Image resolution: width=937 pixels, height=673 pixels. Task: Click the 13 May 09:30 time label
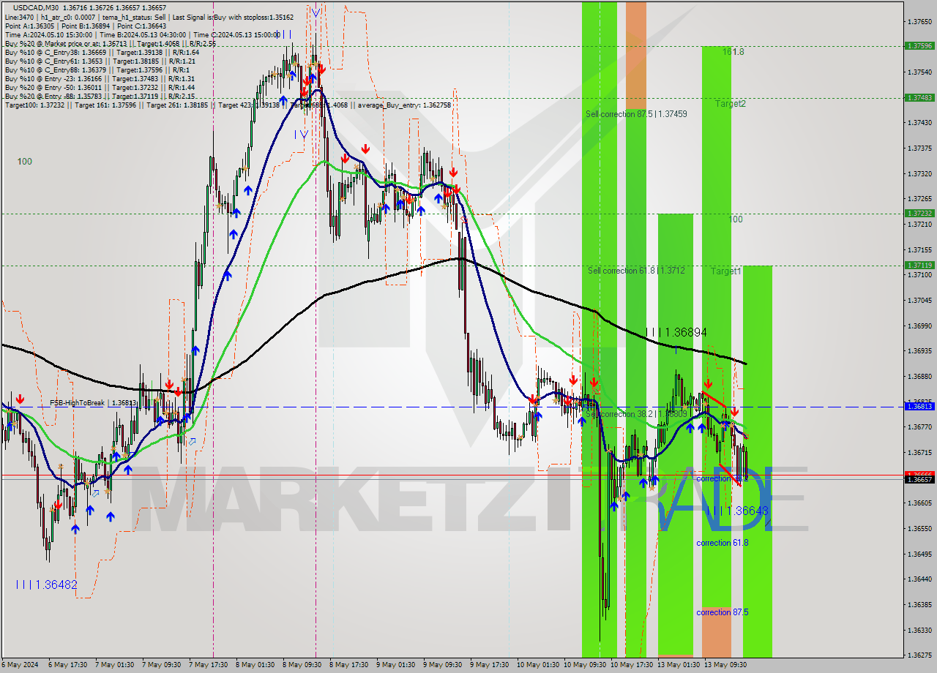click(x=725, y=665)
